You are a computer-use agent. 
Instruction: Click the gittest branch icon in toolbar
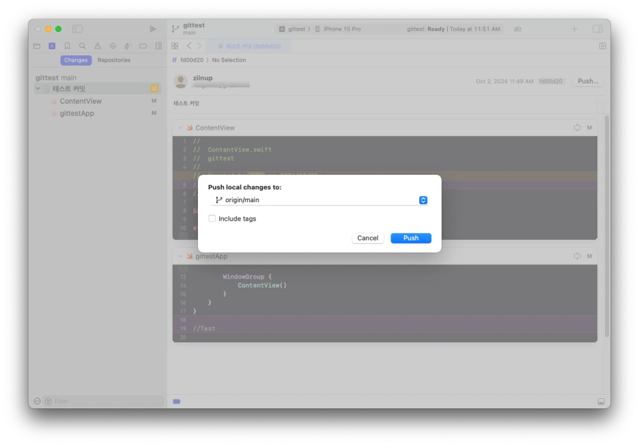point(175,29)
